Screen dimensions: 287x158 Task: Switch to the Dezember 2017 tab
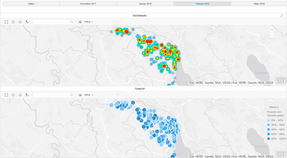[88, 4]
